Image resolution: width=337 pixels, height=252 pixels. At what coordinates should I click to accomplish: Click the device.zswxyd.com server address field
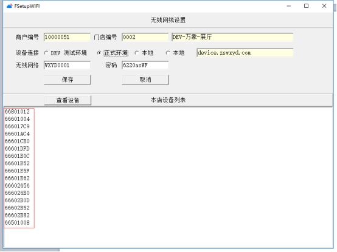(245, 53)
